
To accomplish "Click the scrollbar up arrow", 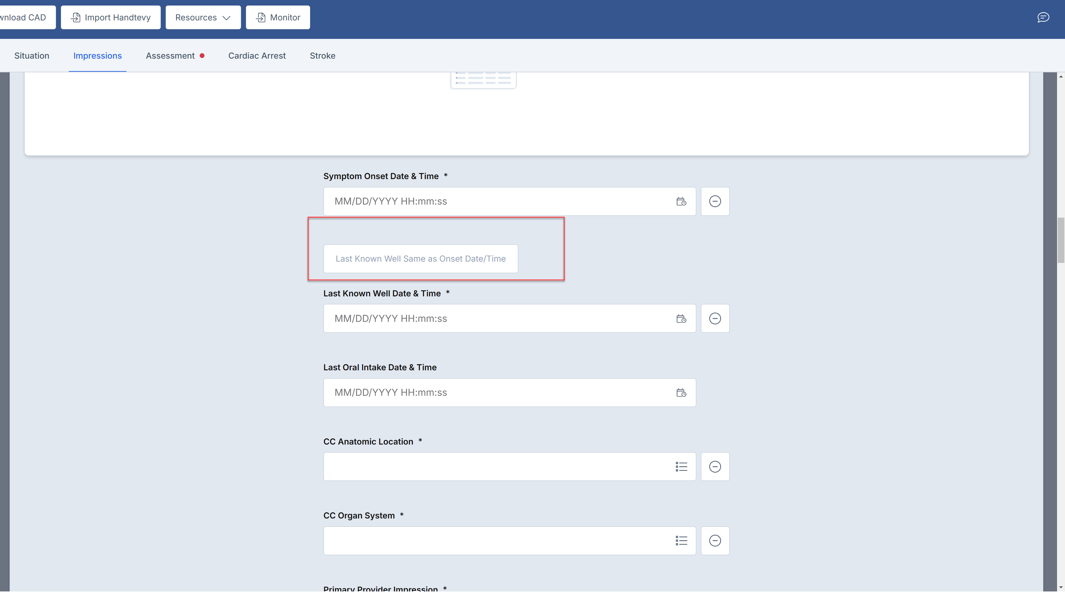I will [x=1061, y=76].
